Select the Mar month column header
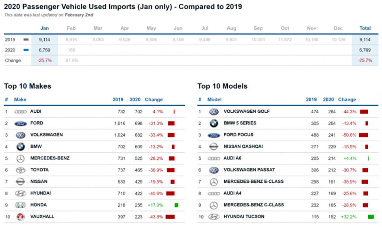This screenshot has width=382, height=227. click(x=98, y=28)
